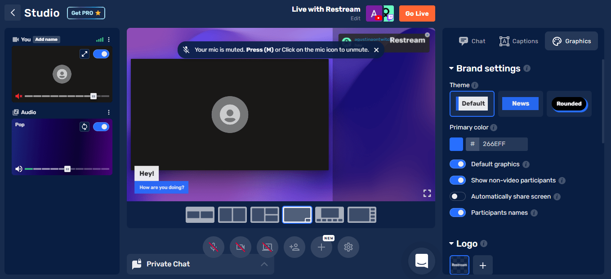Select the Default theme

(472, 104)
